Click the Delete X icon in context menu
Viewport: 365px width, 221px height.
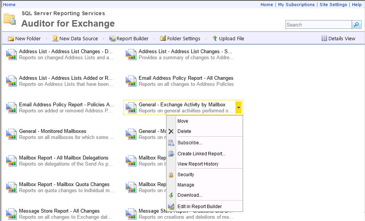[x=171, y=131]
